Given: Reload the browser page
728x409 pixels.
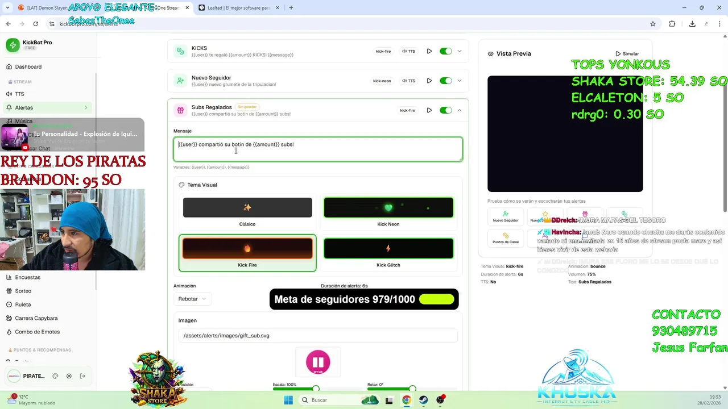Looking at the screenshot, I should [35, 24].
